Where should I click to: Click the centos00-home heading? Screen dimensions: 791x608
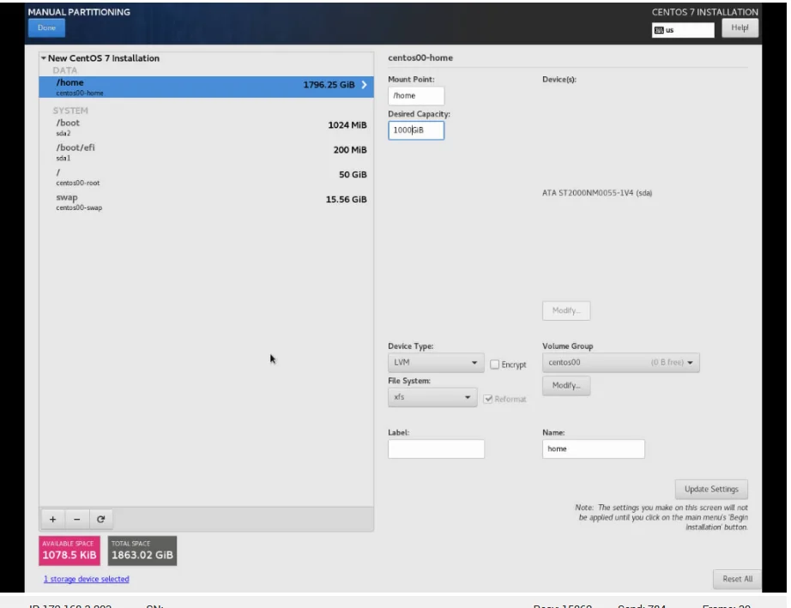pos(420,58)
